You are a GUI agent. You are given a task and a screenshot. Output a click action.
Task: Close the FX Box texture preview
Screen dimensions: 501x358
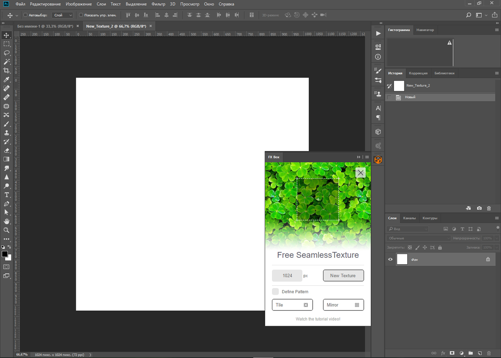coord(360,173)
